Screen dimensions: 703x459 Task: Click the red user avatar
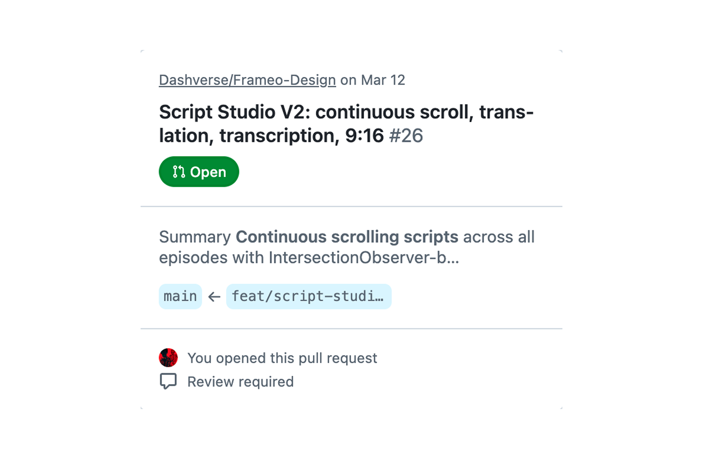(168, 358)
